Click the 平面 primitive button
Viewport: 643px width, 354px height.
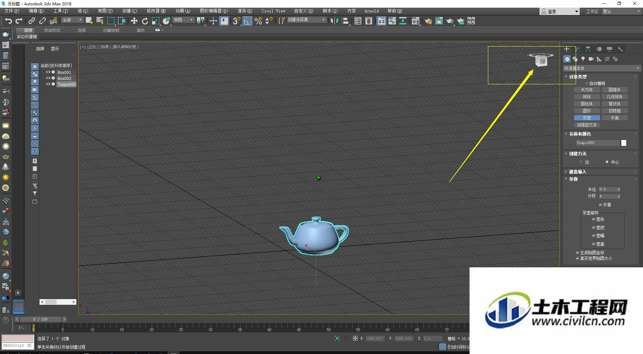pos(615,118)
